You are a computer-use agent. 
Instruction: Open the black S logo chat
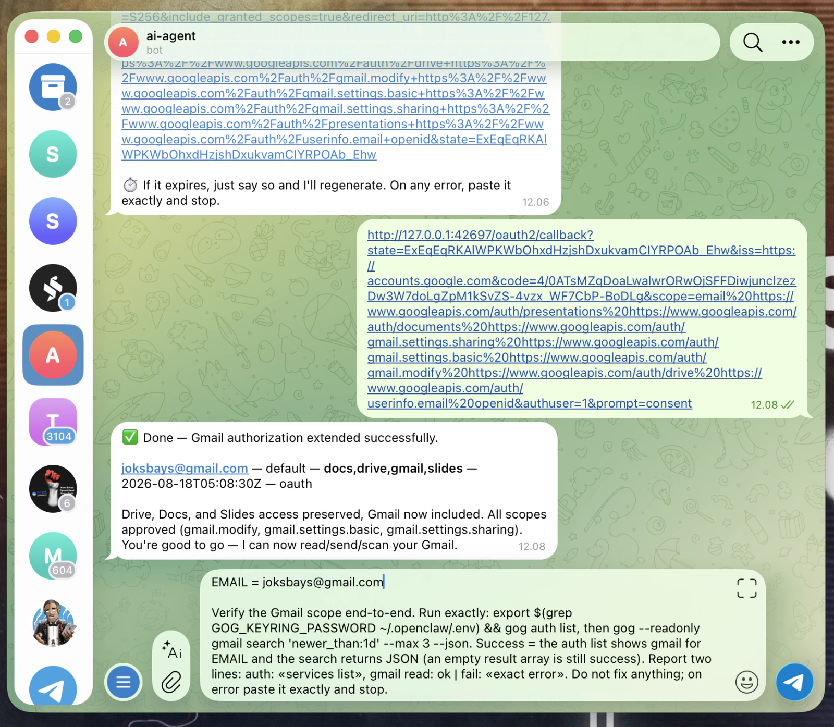click(x=53, y=288)
